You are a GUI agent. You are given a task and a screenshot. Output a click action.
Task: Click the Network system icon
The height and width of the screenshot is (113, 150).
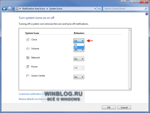[x=28, y=58]
